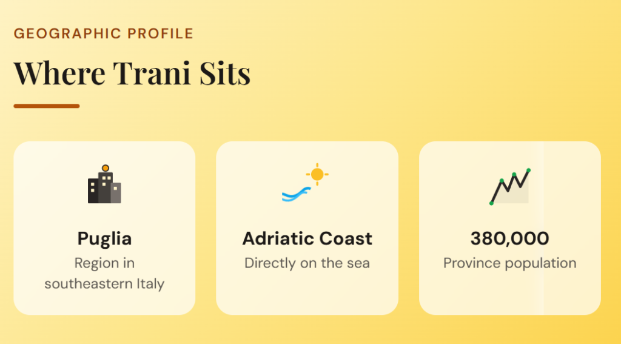
Task: Click the yellow sun above the waves
Action: [317, 174]
